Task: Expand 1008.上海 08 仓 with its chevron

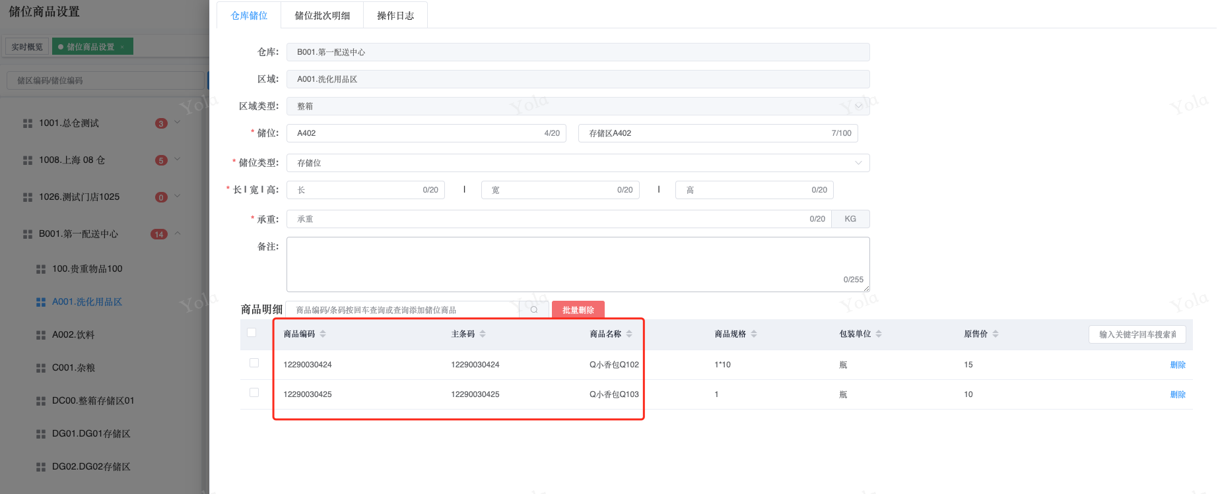Action: pos(177,160)
